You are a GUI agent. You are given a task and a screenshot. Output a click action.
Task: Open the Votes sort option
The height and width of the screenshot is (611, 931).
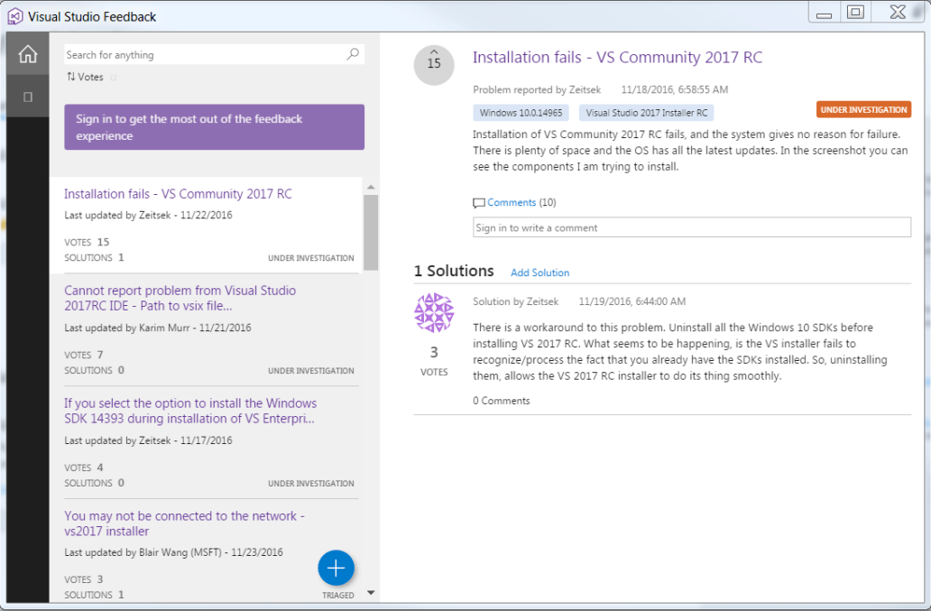click(x=86, y=78)
